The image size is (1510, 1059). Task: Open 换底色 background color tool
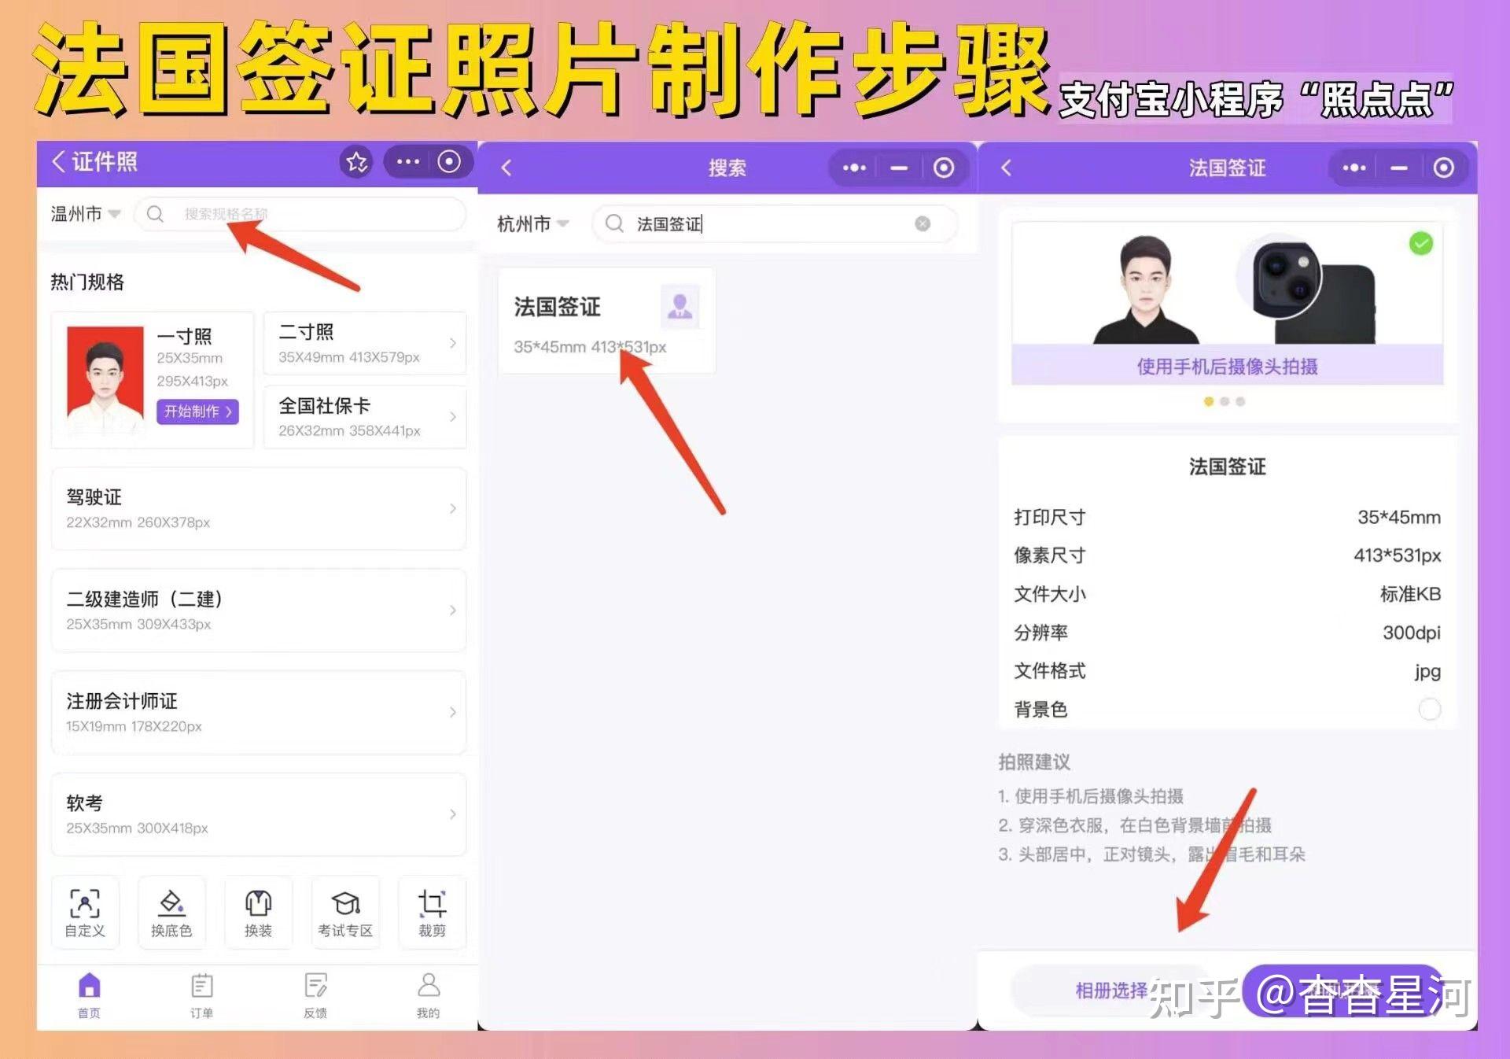pos(171,913)
